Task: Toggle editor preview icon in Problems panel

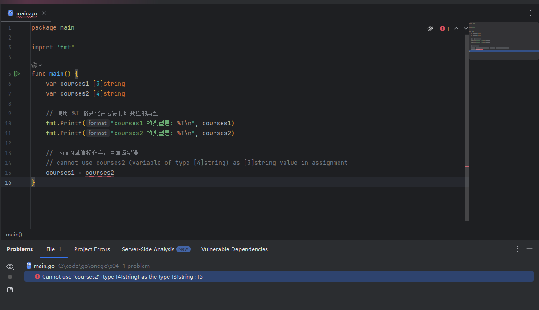Action: pos(10,290)
